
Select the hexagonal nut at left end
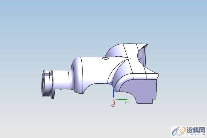point(45,84)
